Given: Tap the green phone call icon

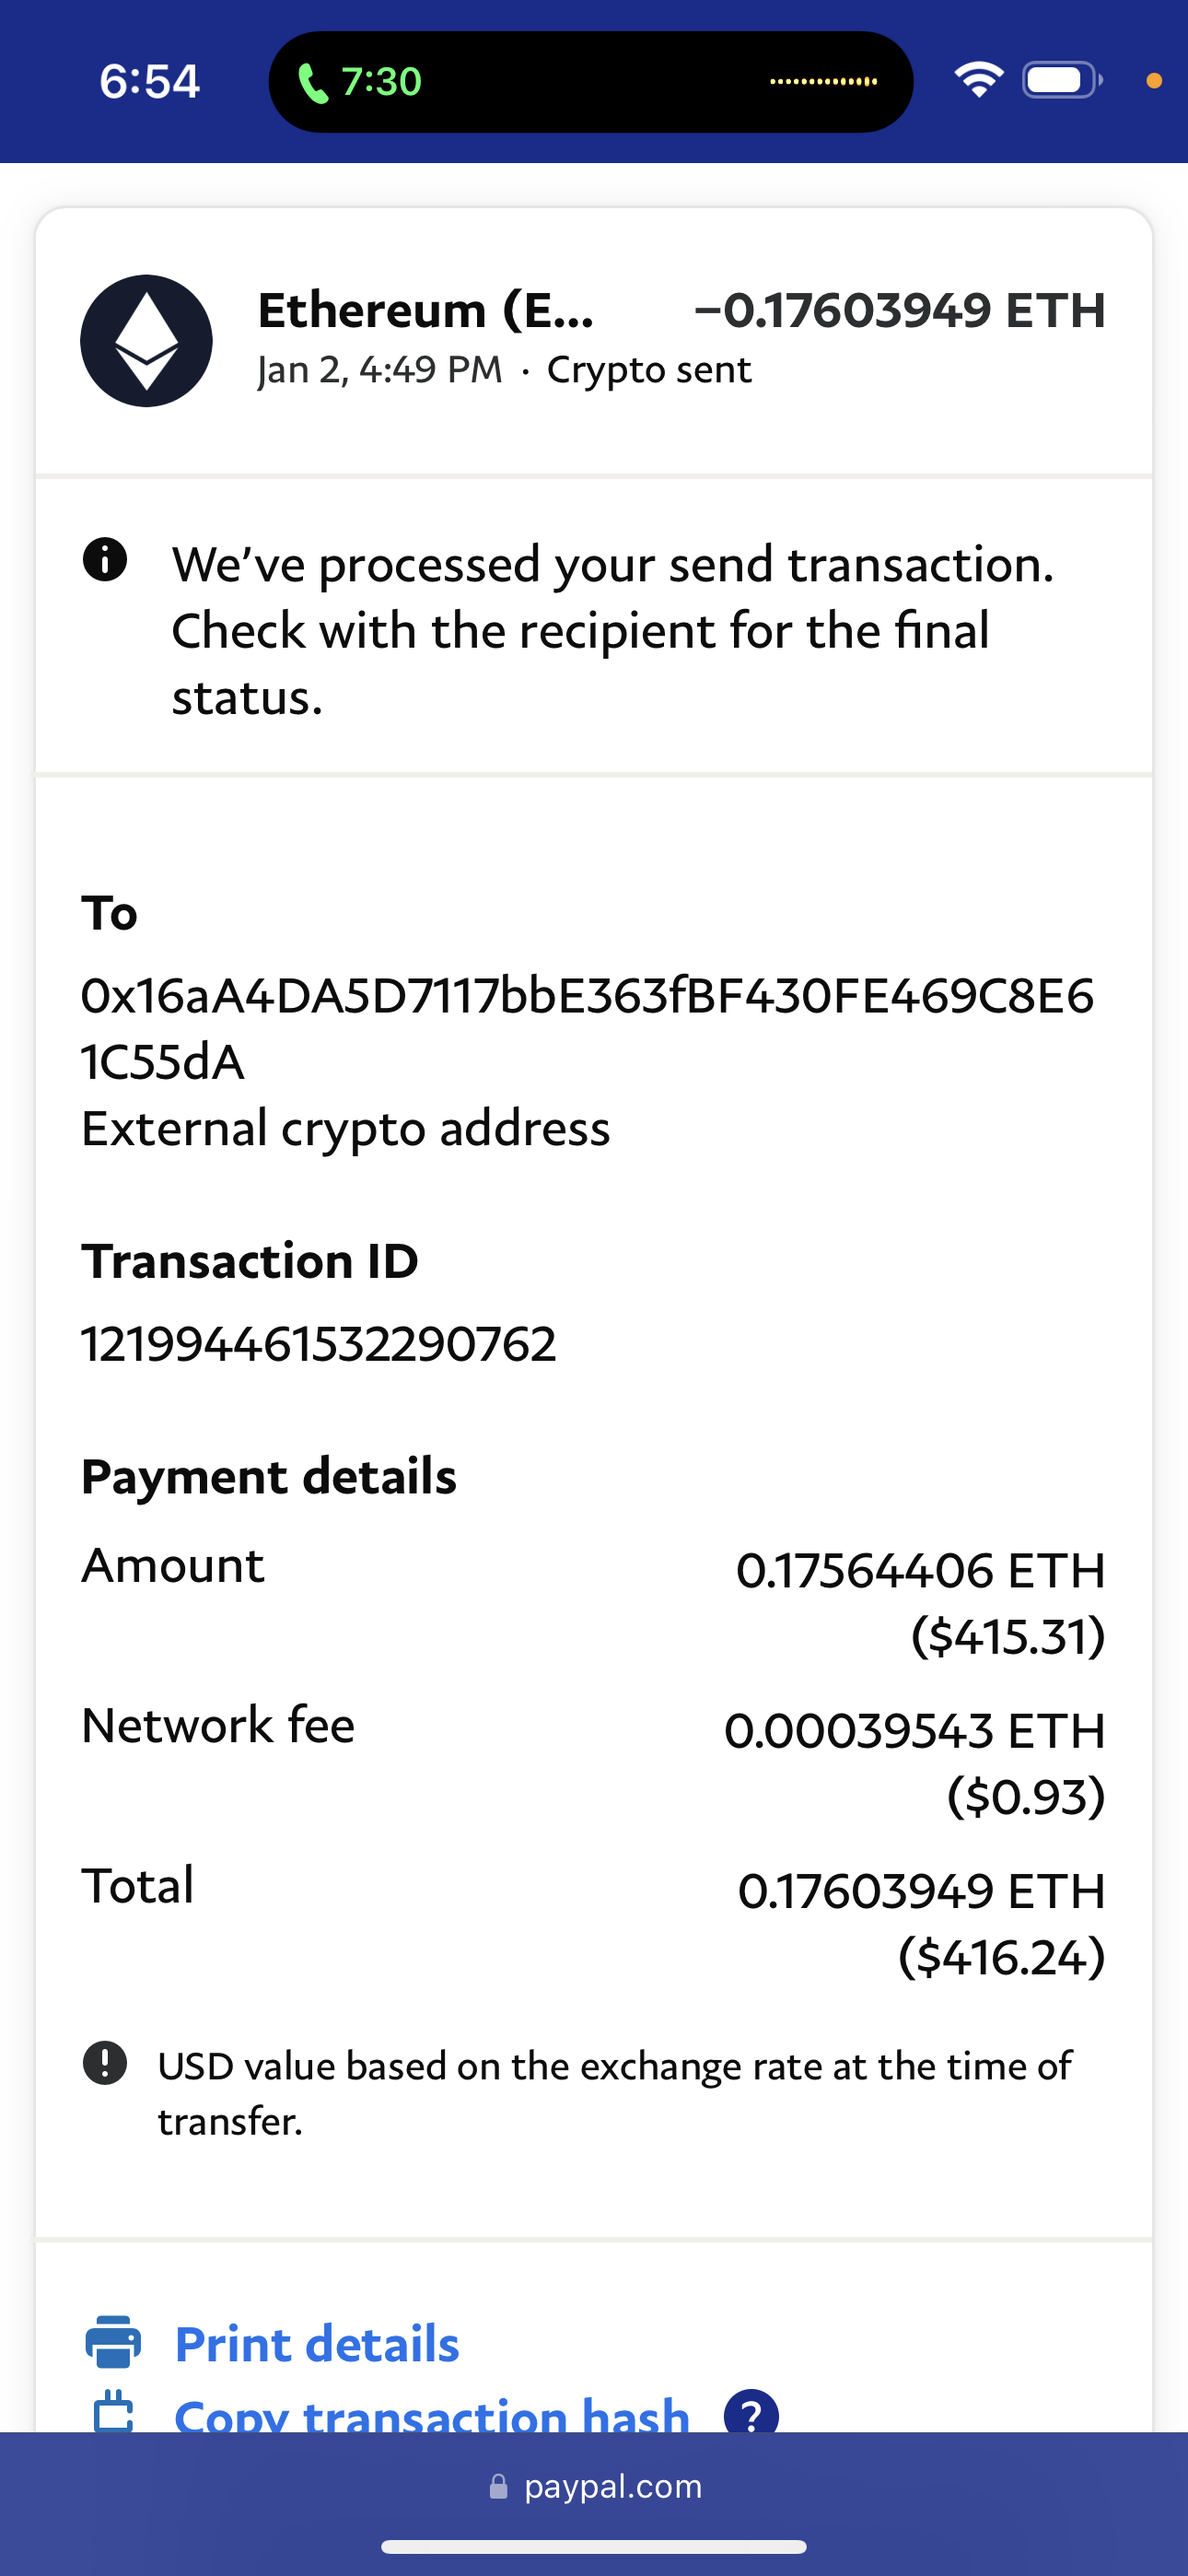Looking at the screenshot, I should coord(313,83).
